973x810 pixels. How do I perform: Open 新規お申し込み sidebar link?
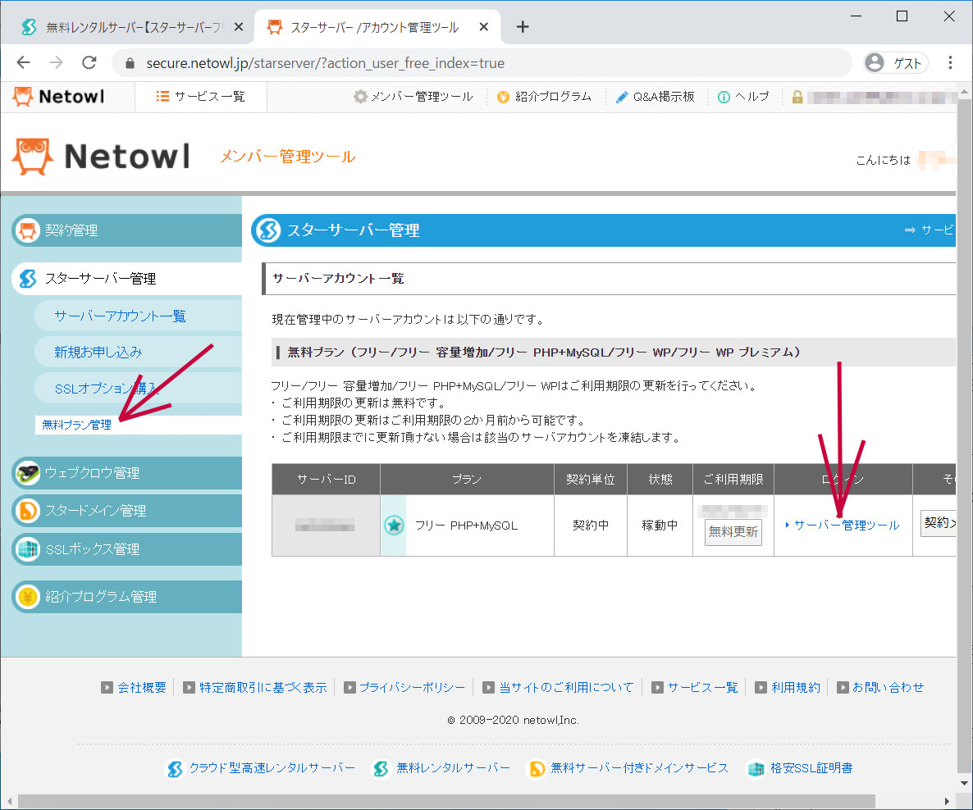(x=98, y=353)
